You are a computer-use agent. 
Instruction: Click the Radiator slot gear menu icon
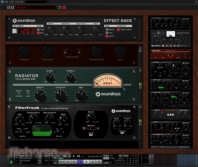click(140, 70)
